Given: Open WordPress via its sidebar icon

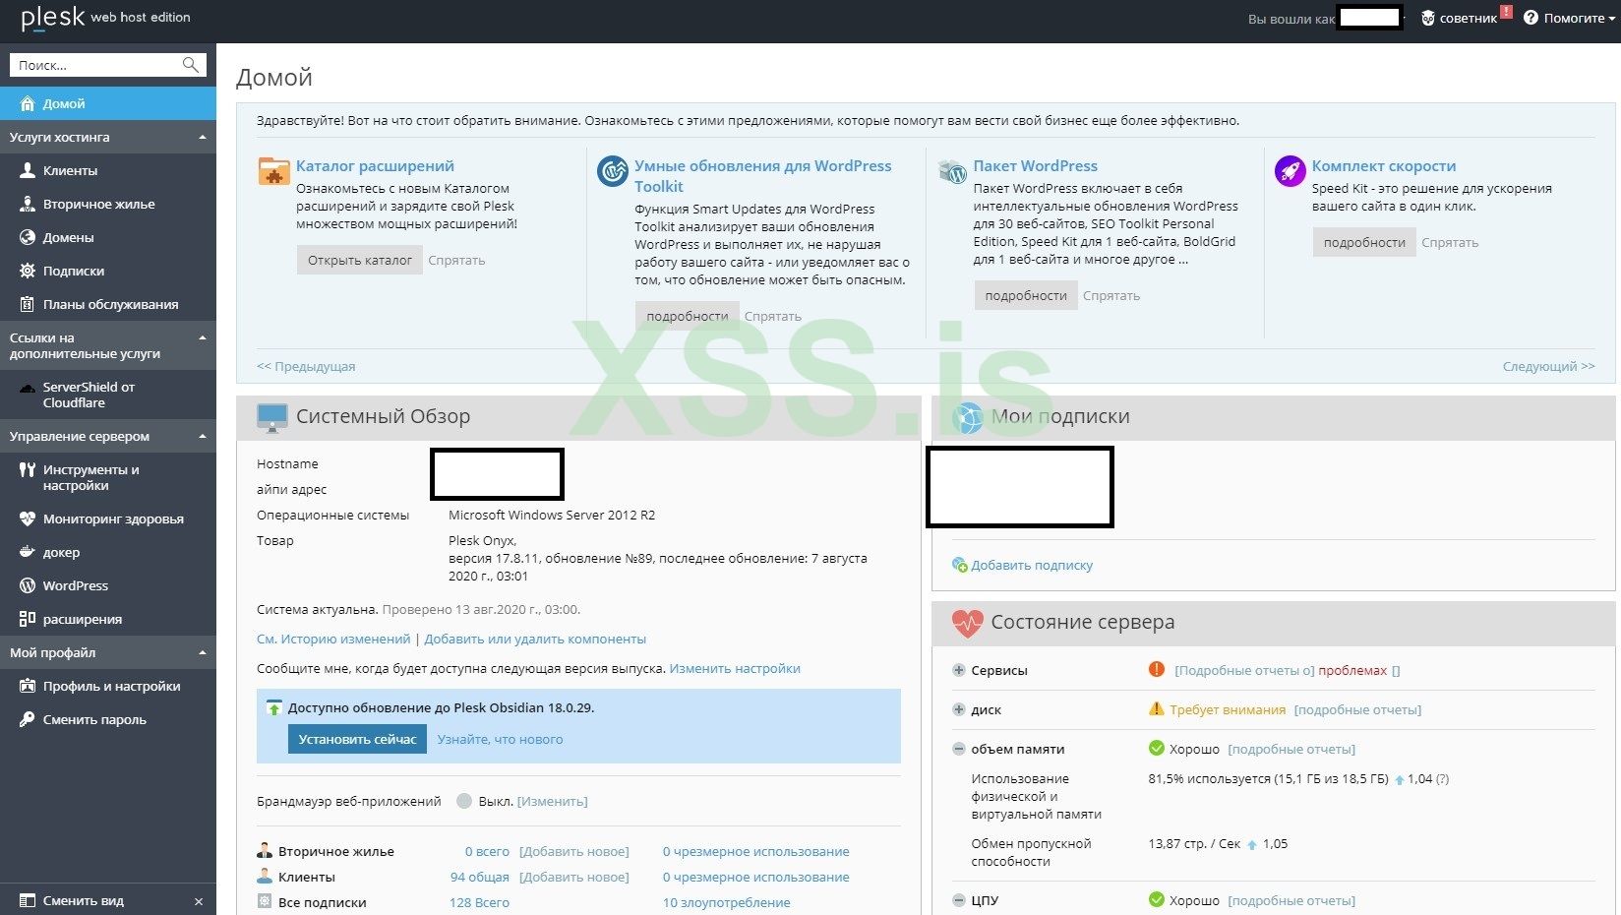Looking at the screenshot, I should click(27, 585).
